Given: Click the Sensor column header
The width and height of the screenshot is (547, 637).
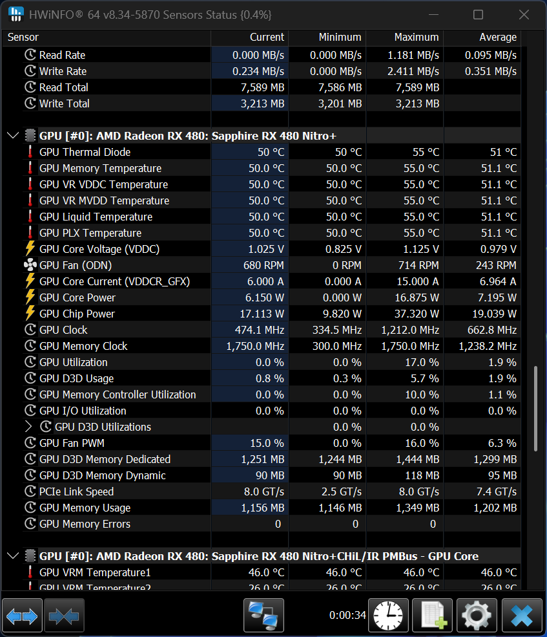Looking at the screenshot, I should click(x=23, y=38).
